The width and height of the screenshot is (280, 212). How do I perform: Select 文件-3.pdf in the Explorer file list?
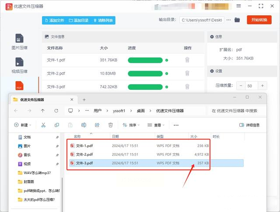click(x=157, y=163)
